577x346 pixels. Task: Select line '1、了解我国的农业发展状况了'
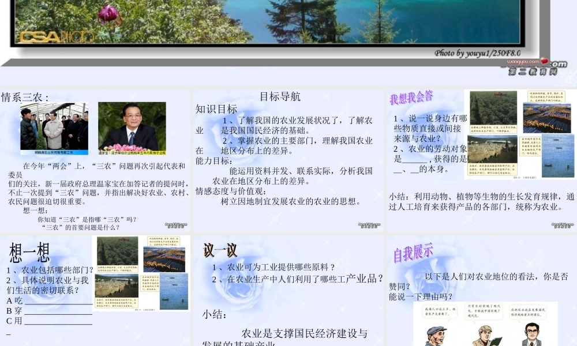297,121
